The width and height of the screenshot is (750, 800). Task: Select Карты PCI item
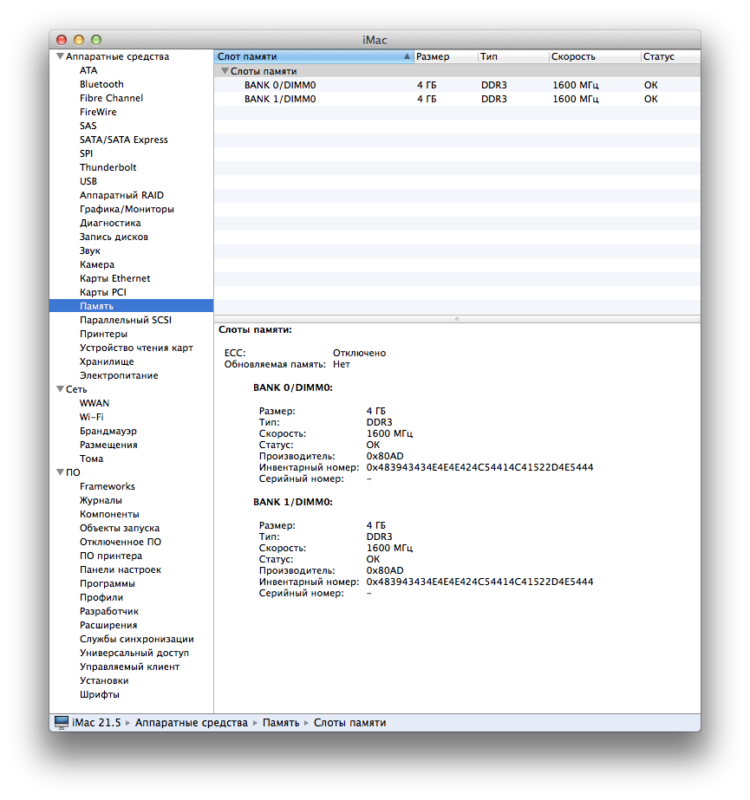102,292
